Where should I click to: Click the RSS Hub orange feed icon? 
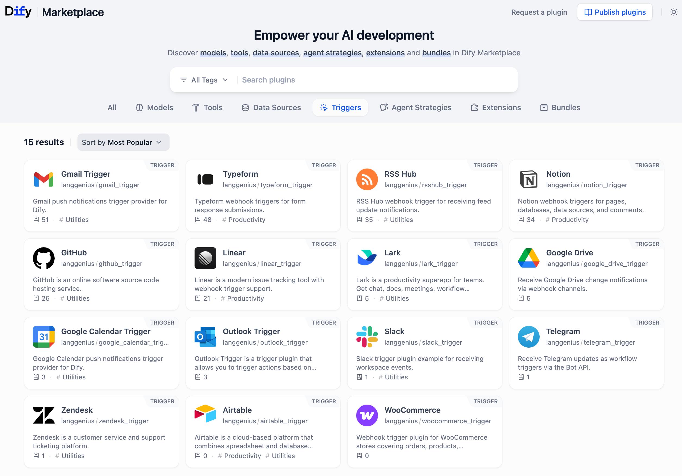click(x=367, y=179)
